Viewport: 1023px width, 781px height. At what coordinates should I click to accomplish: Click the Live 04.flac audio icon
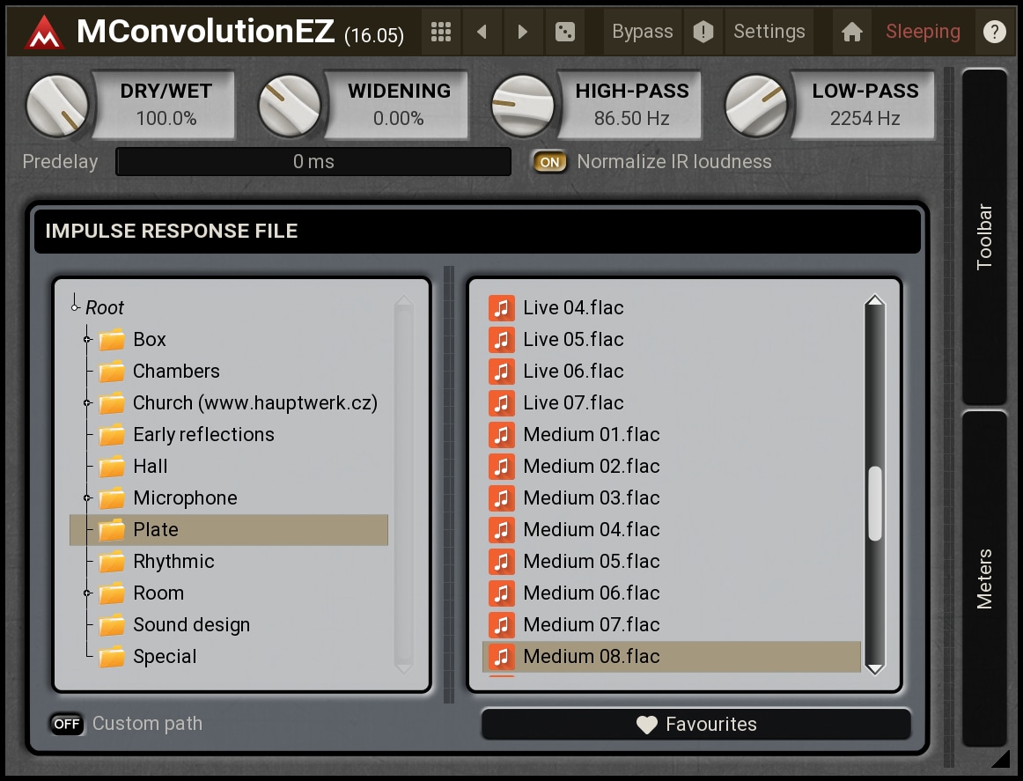coord(502,307)
